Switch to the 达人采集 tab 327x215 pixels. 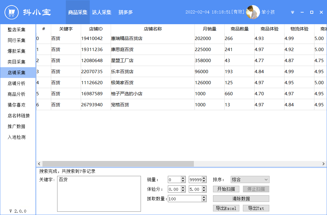click(x=102, y=12)
